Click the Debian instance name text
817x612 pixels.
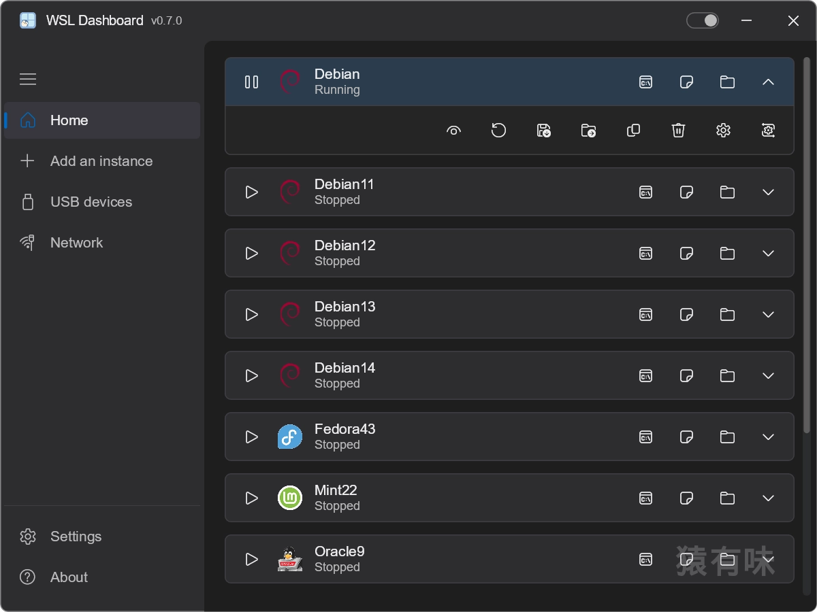337,74
